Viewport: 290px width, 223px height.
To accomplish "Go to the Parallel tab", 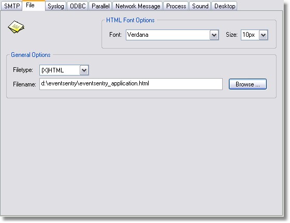I will click(x=100, y=6).
